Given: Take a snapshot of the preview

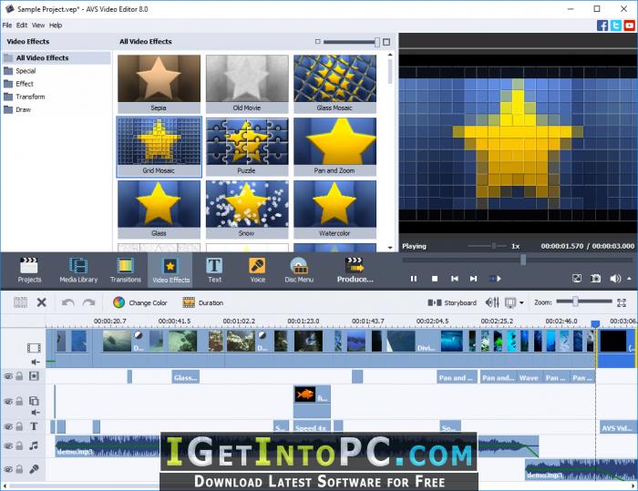Looking at the screenshot, I should pos(596,279).
